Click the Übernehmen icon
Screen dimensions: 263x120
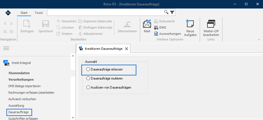[x=127, y=24]
